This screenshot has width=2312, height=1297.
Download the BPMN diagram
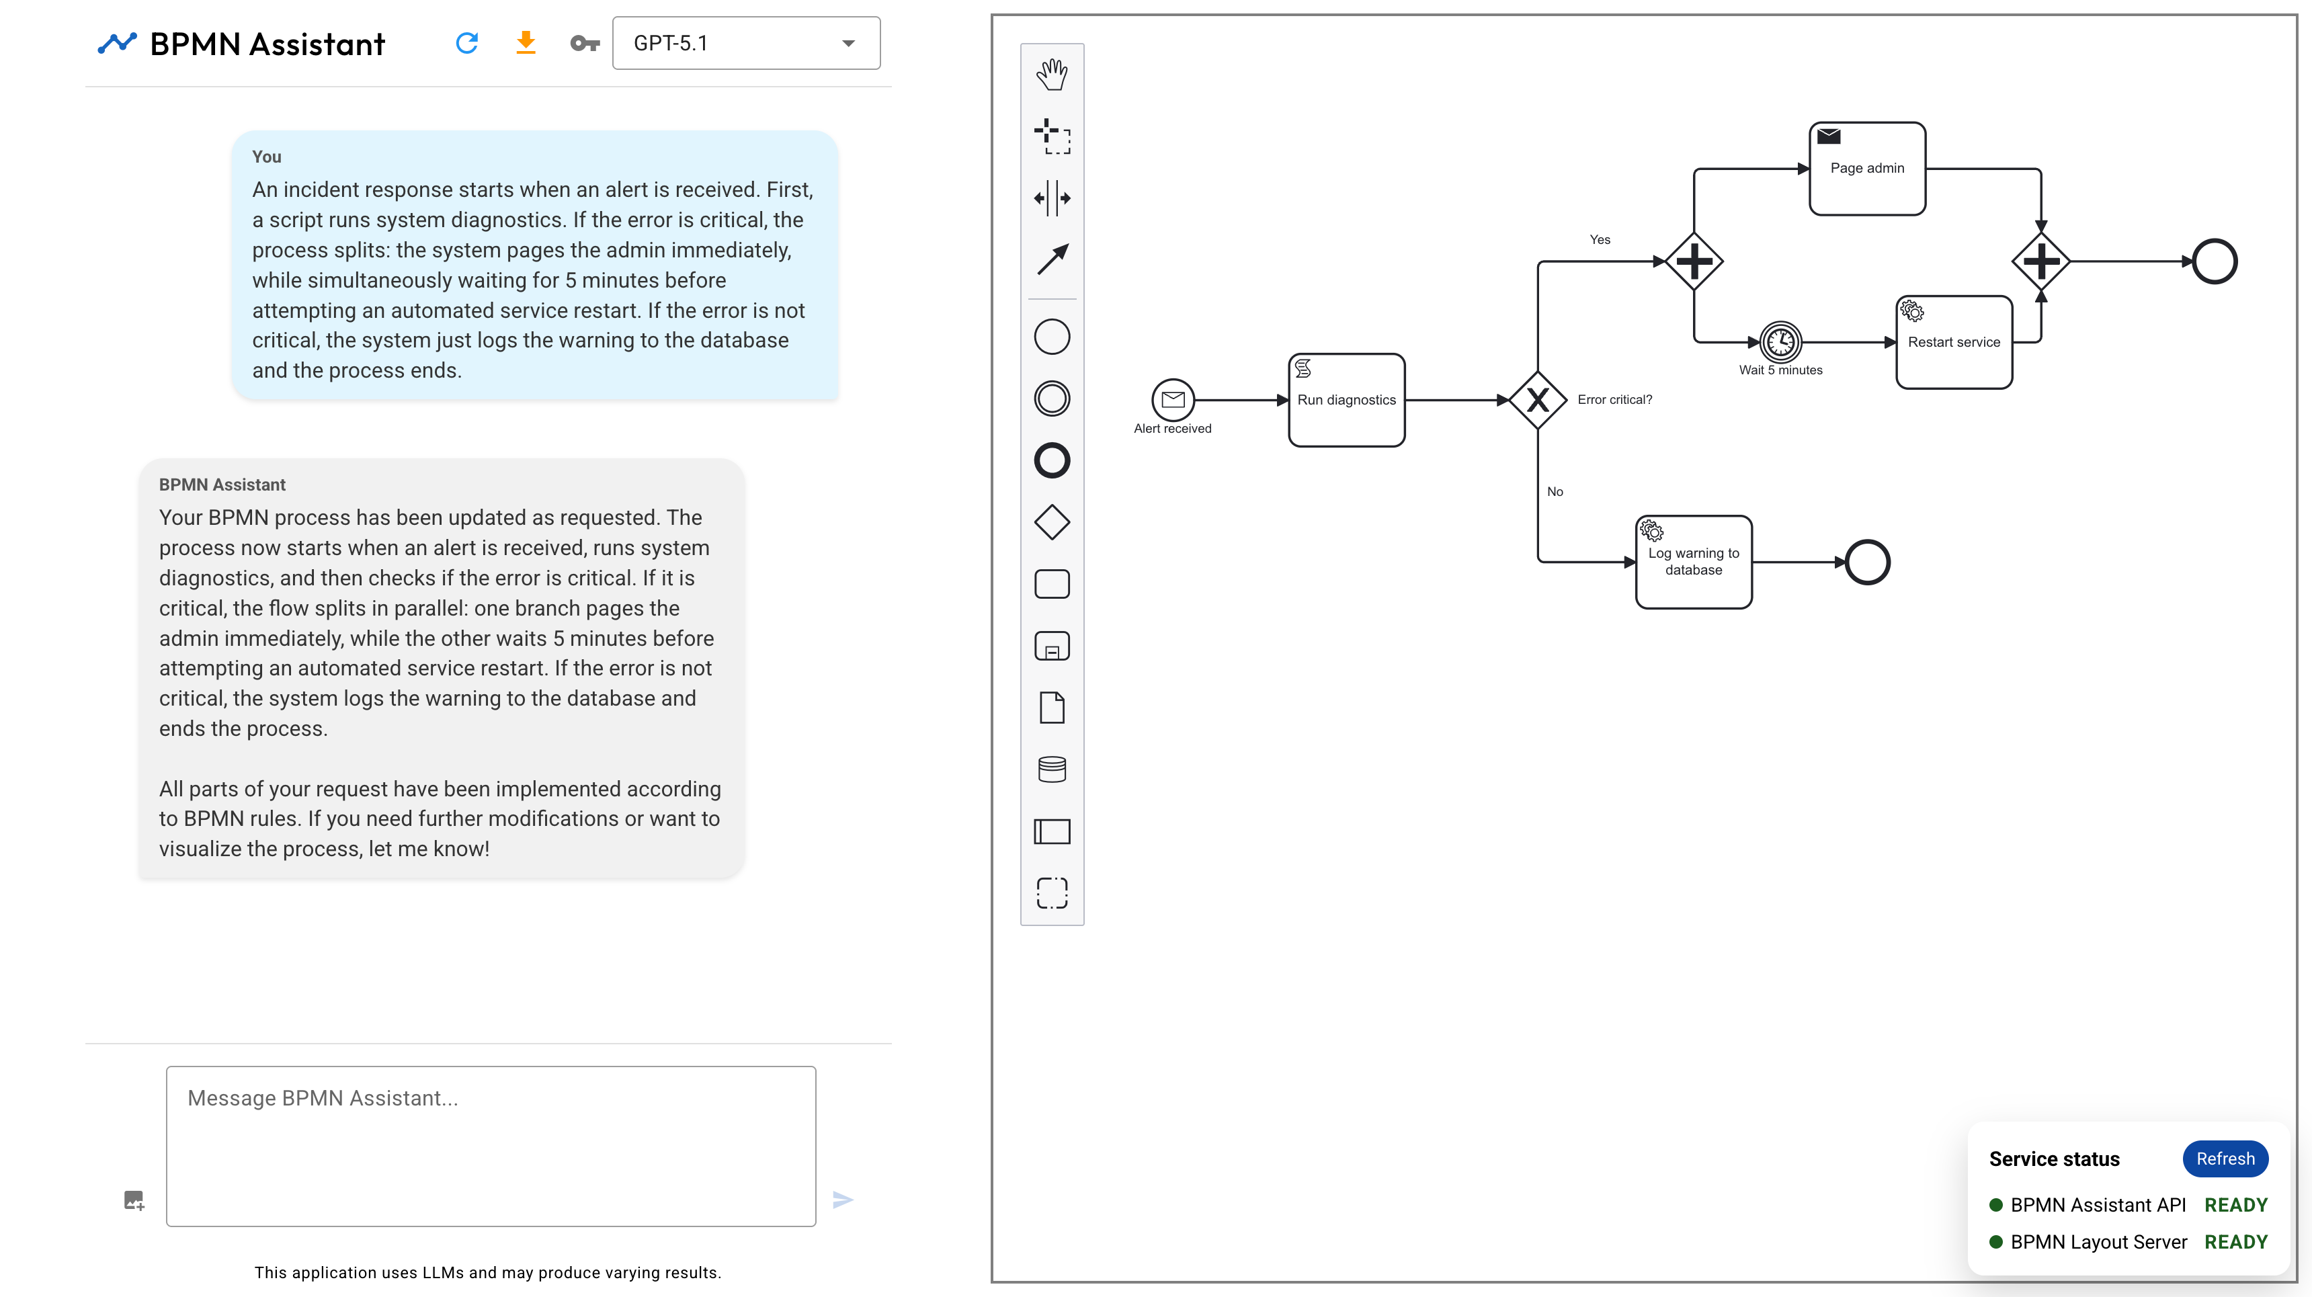(x=526, y=43)
